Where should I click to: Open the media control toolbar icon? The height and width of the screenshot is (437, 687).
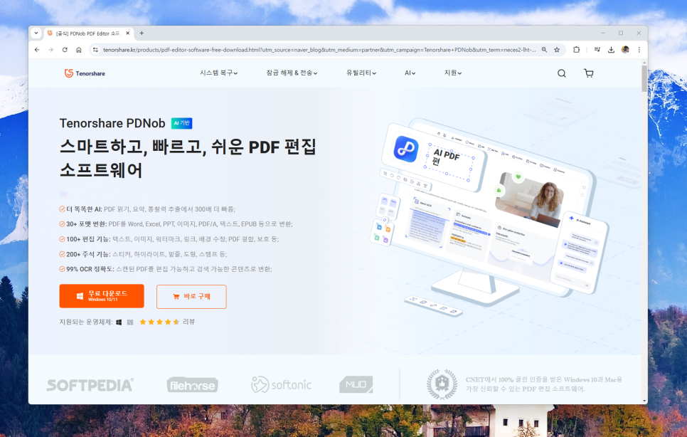click(x=597, y=50)
